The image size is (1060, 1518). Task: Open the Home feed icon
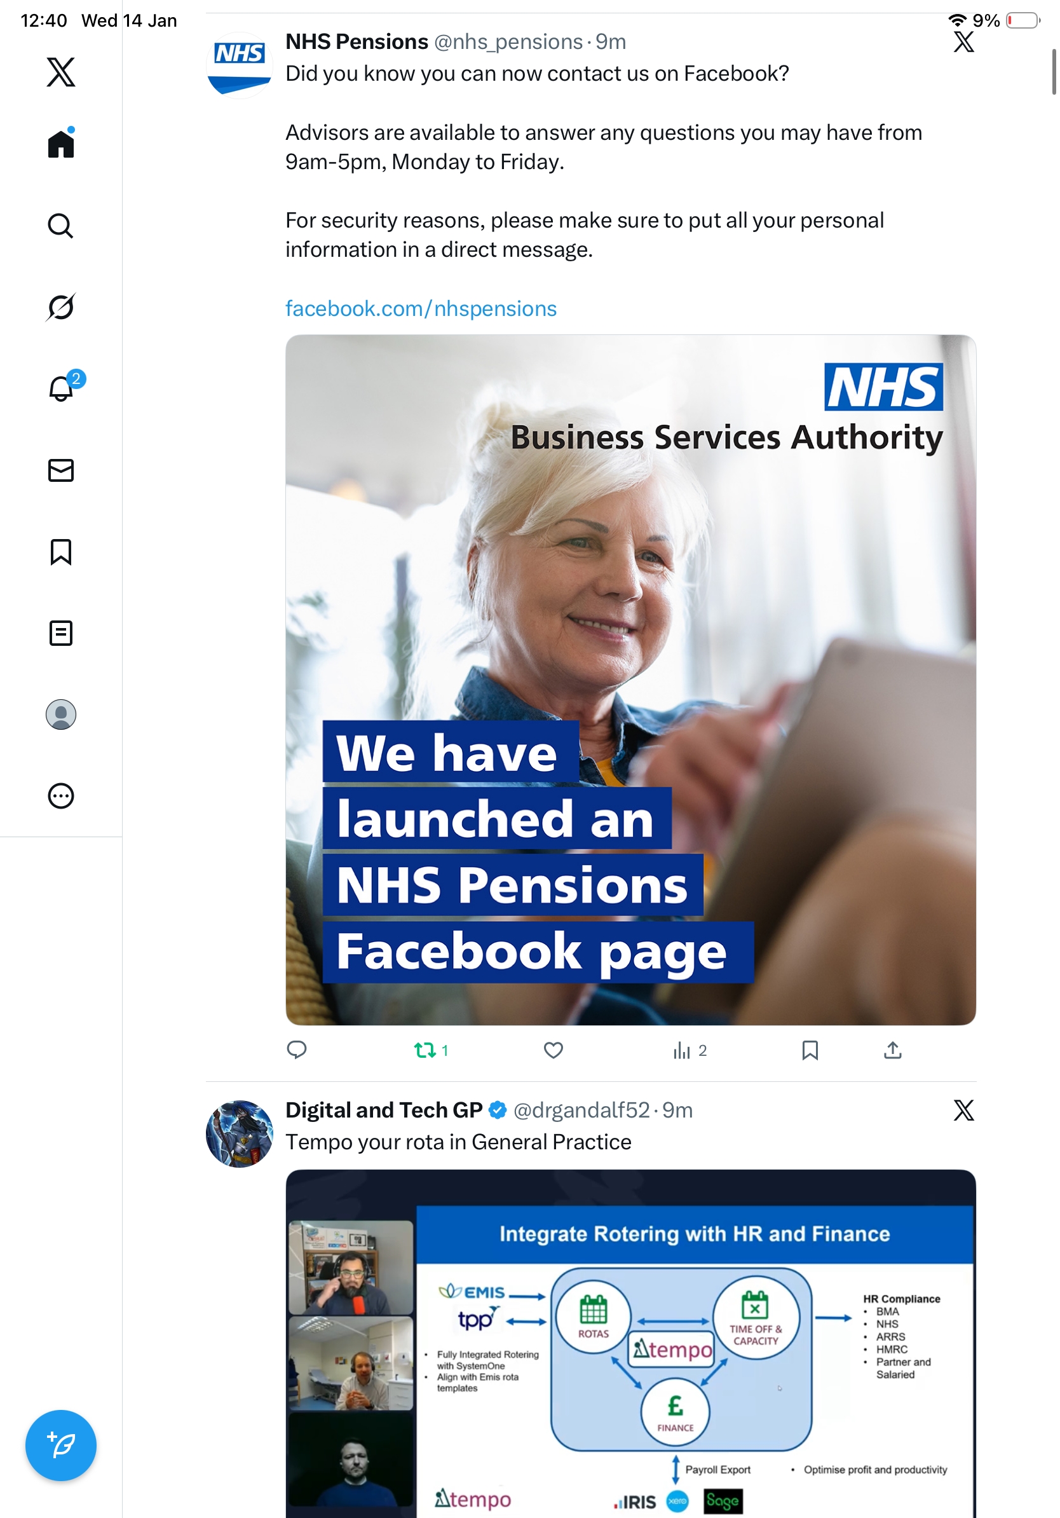click(x=61, y=144)
